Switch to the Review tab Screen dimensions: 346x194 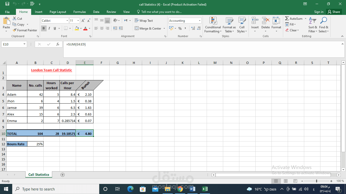[x=111, y=12]
